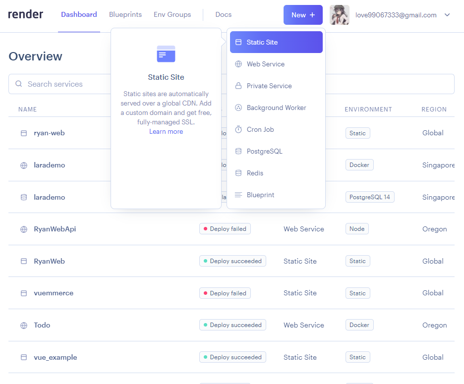Click the New + button

[303, 15]
